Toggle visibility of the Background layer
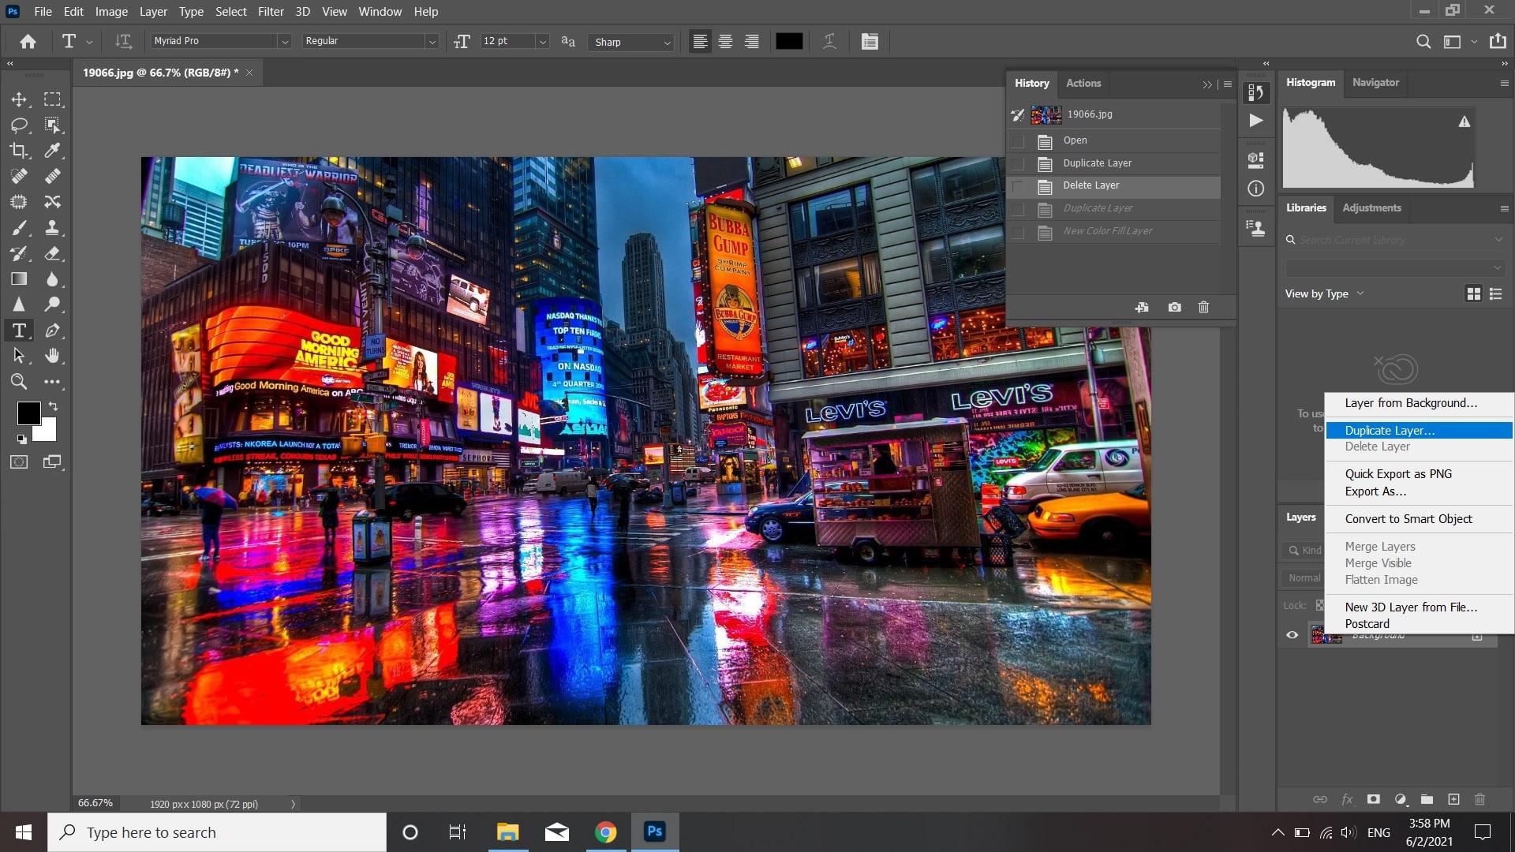The image size is (1515, 852). point(1292,634)
